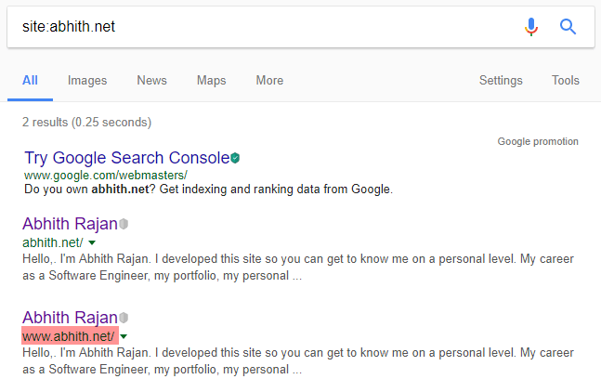Open the second Abhith Rajan result title

pyautogui.click(x=70, y=318)
